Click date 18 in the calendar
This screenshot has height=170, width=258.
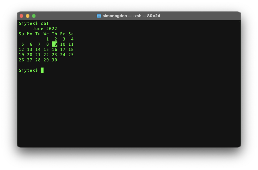71,50
